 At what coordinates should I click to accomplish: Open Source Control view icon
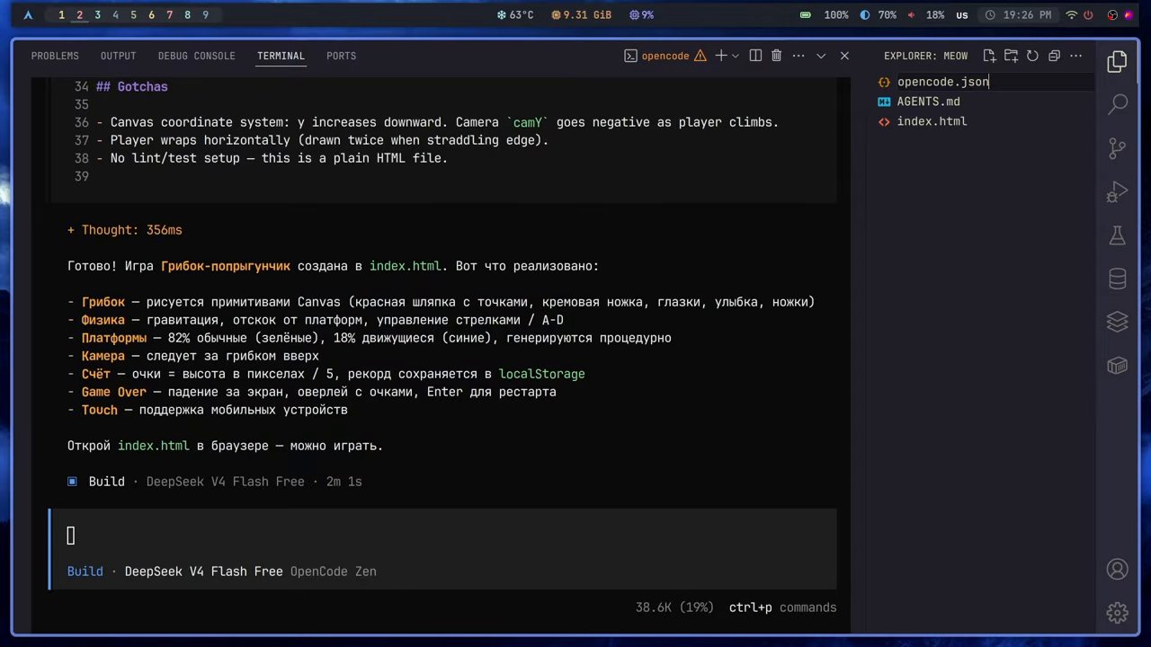1118,148
